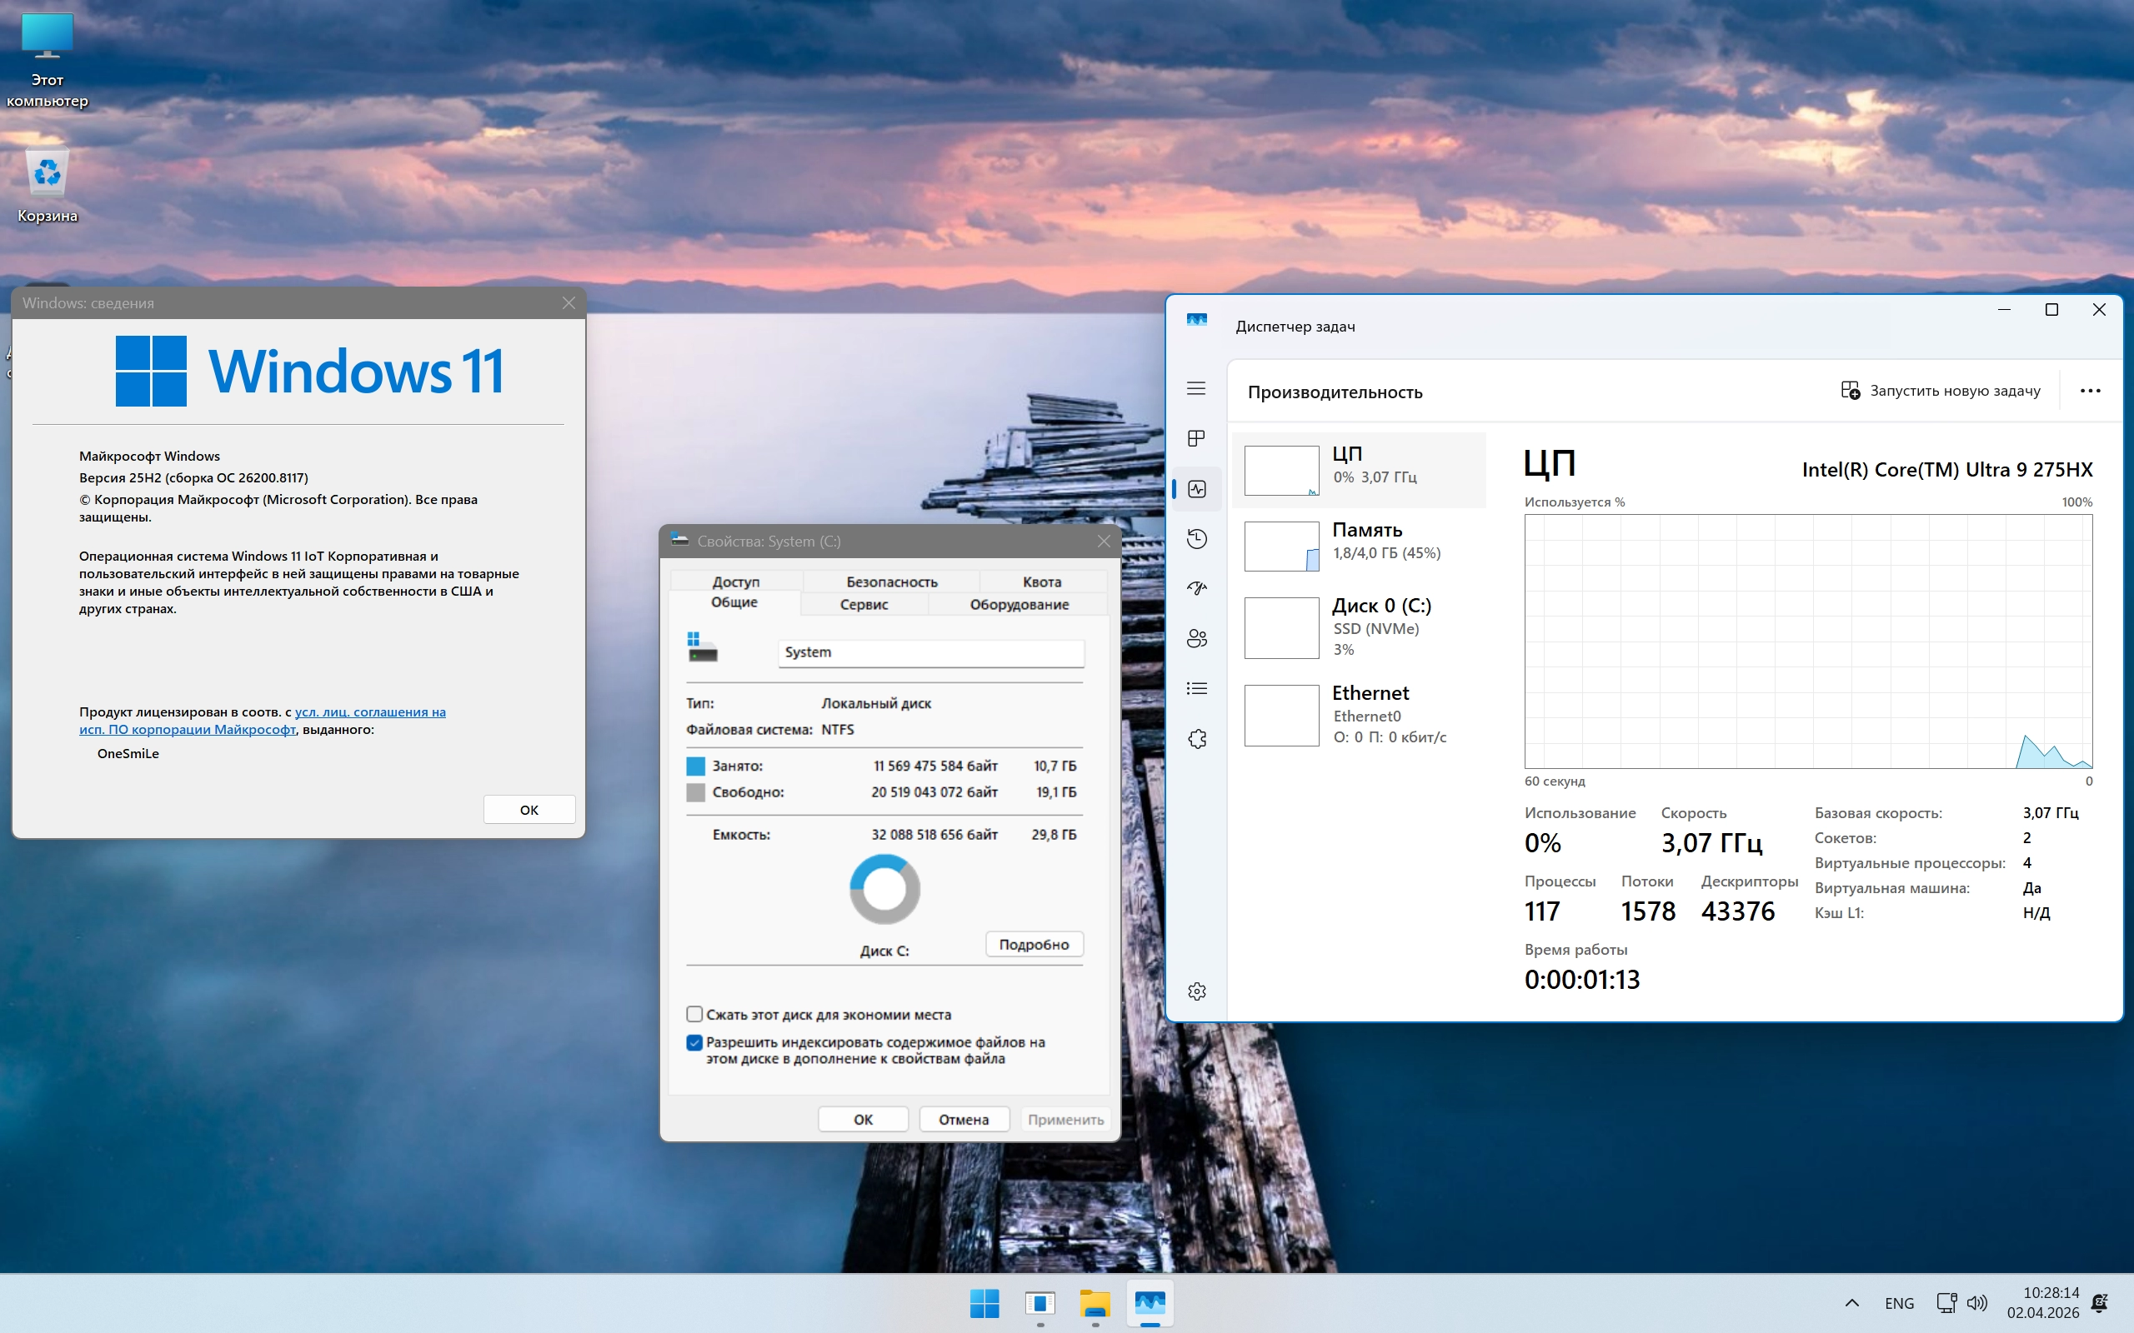Click the Windows Start button on taskbar

click(984, 1302)
